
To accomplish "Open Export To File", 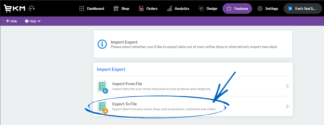I will [x=193, y=106].
